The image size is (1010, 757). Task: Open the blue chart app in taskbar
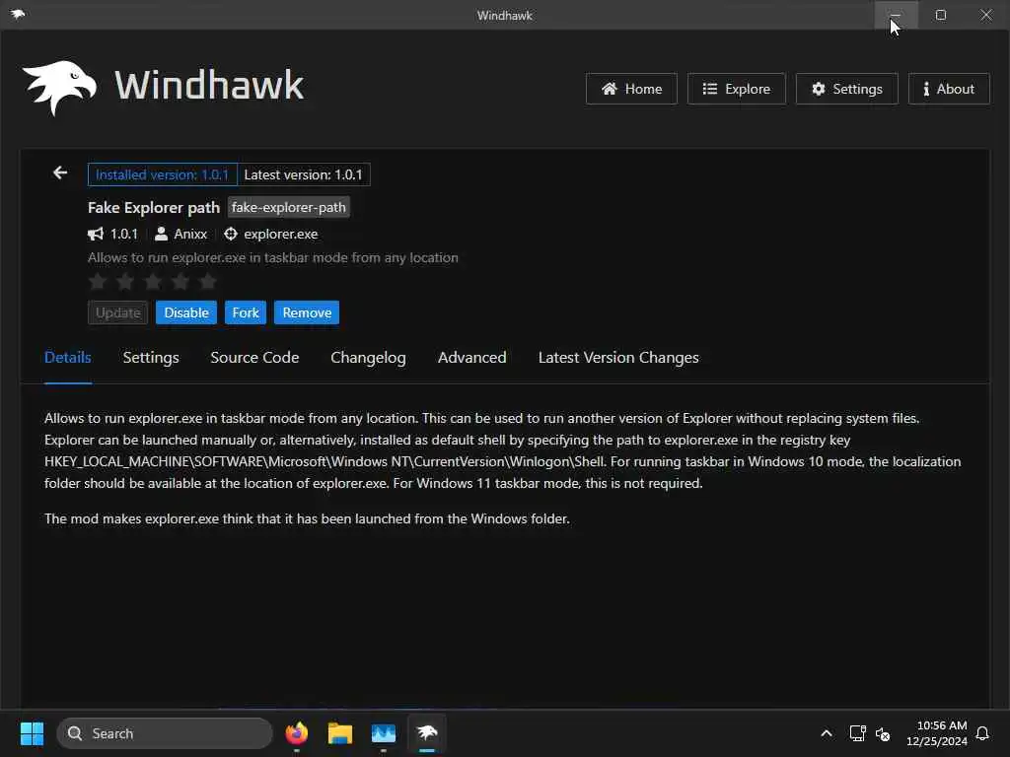(x=384, y=733)
